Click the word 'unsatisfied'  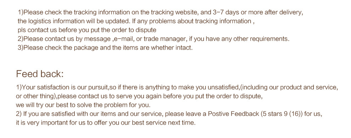coord(223,87)
